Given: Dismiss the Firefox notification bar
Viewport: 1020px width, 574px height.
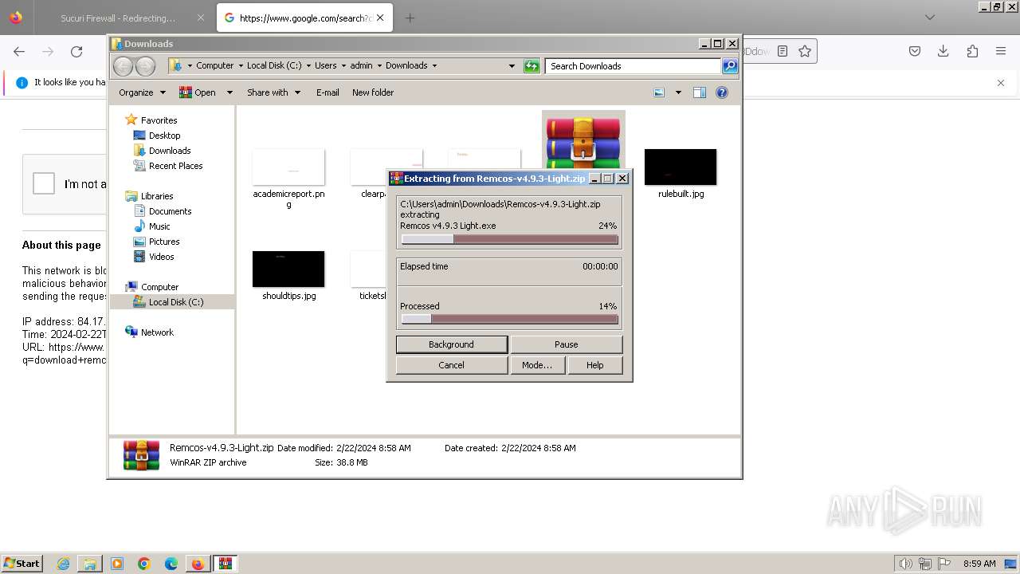Looking at the screenshot, I should [x=1001, y=82].
